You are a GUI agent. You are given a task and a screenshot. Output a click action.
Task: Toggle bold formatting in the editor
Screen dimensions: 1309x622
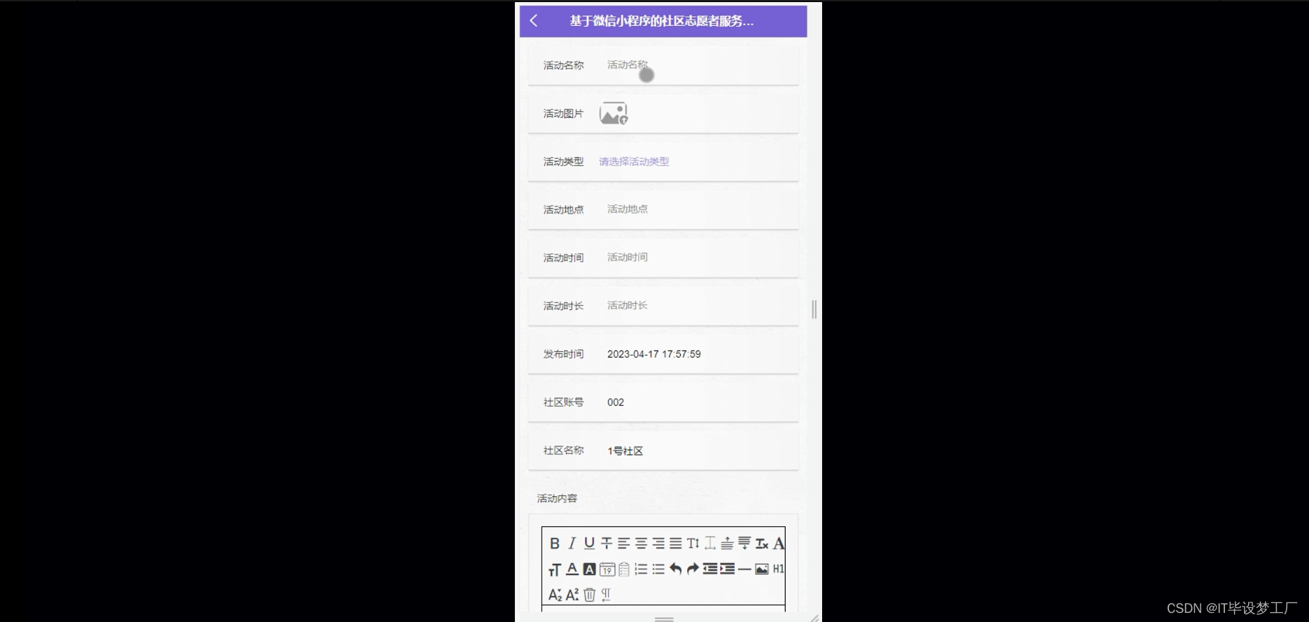click(555, 543)
